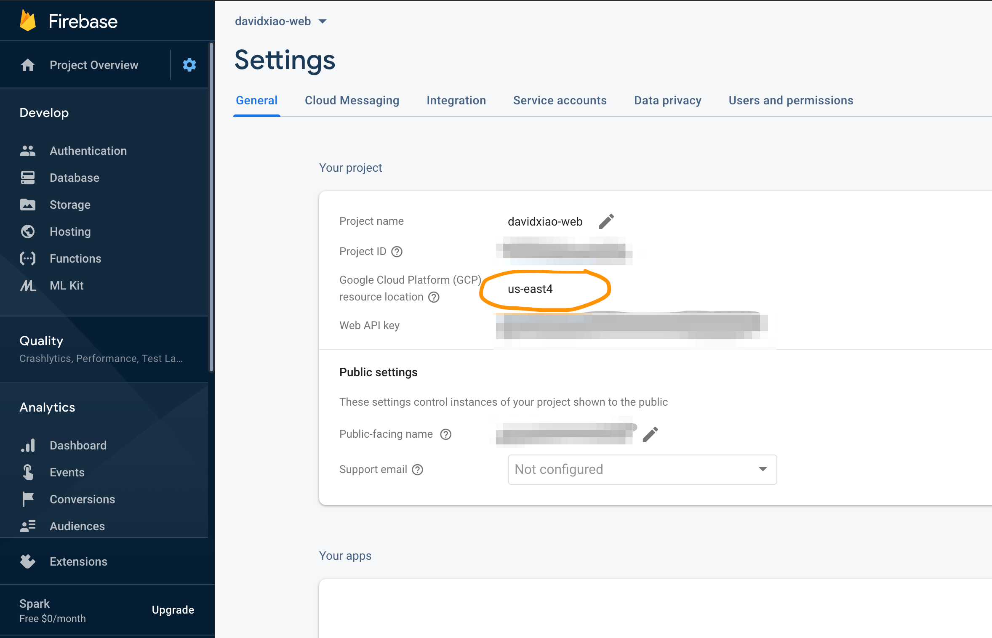Click the blurred Web API key value
This screenshot has height=638, width=992.
coord(632,327)
